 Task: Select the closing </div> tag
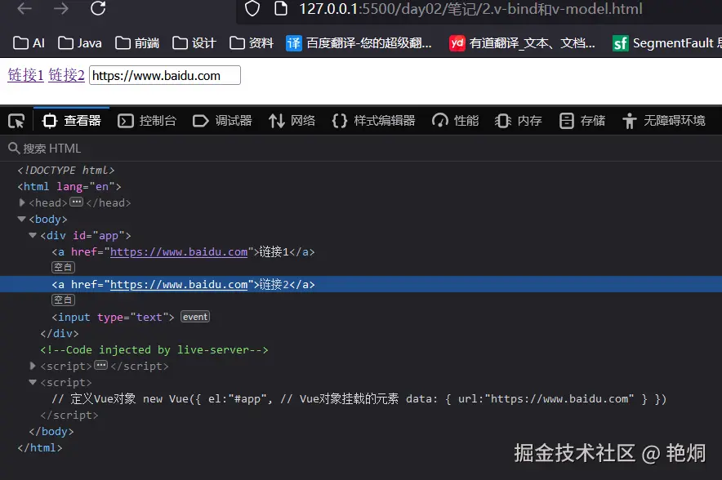coord(60,333)
